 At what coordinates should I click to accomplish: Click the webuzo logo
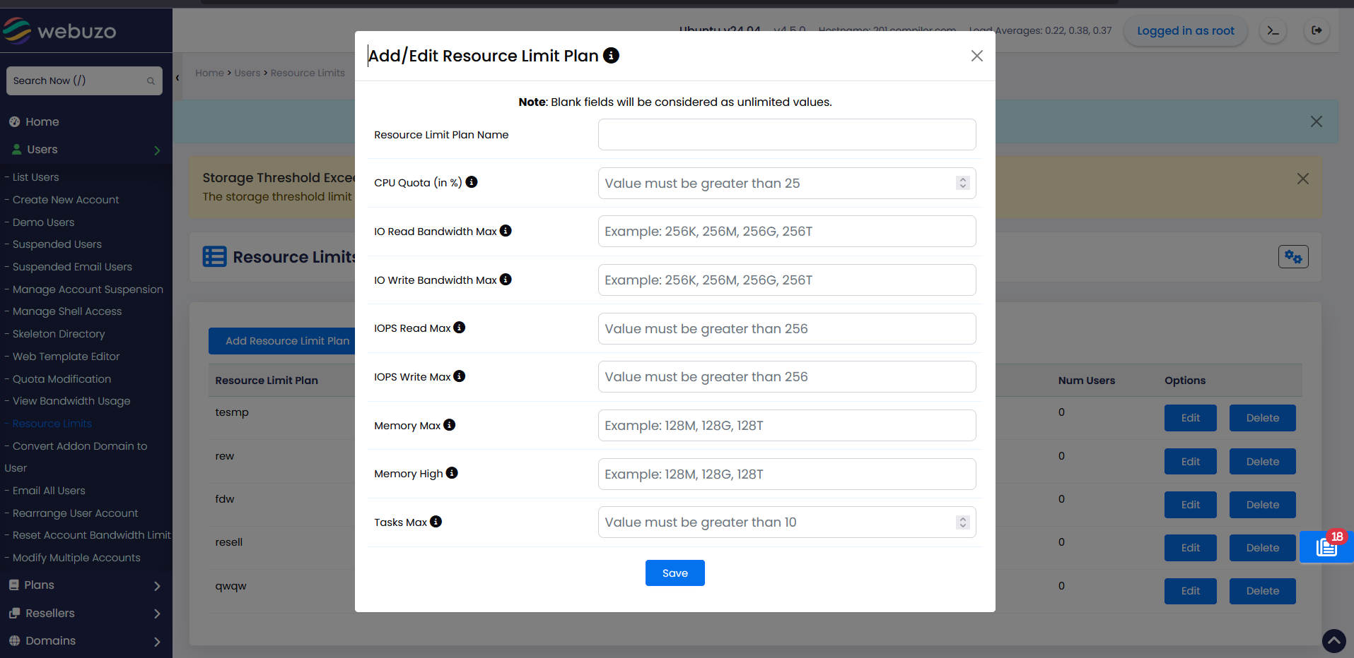(x=60, y=30)
